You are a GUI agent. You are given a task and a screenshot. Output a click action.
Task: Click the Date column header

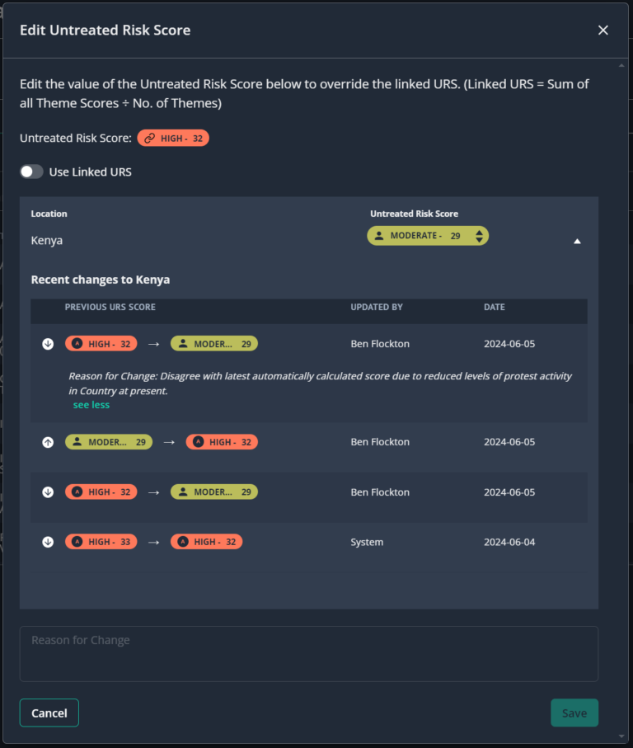click(495, 308)
